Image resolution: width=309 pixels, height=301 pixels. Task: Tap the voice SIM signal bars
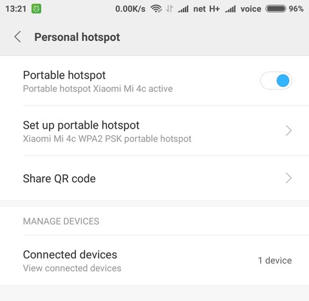(230, 9)
